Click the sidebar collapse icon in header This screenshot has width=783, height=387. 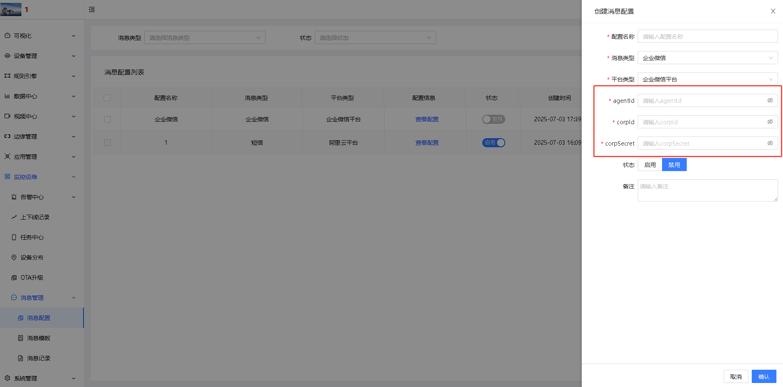pyautogui.click(x=92, y=9)
